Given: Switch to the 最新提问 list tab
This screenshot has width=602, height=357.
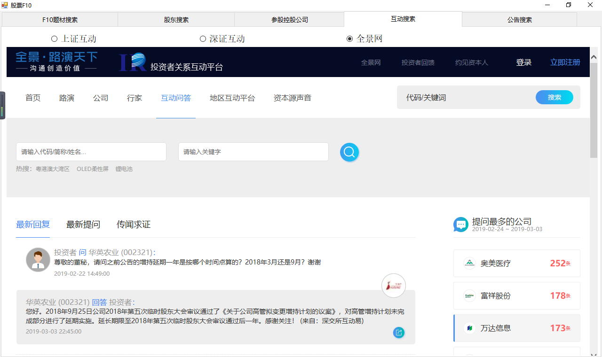Looking at the screenshot, I should (83, 225).
